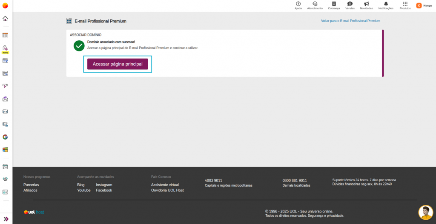Click Acessar página principal button
This screenshot has height=224, width=436.
click(x=118, y=64)
